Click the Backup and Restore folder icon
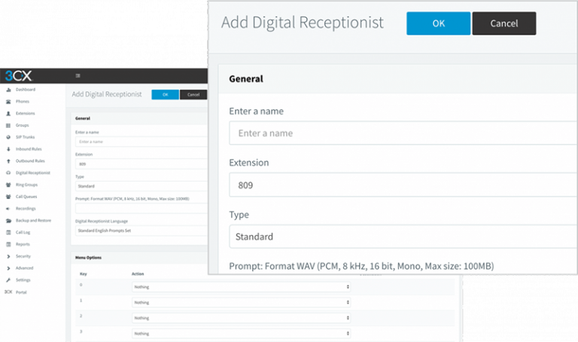The image size is (578, 342). (8, 221)
